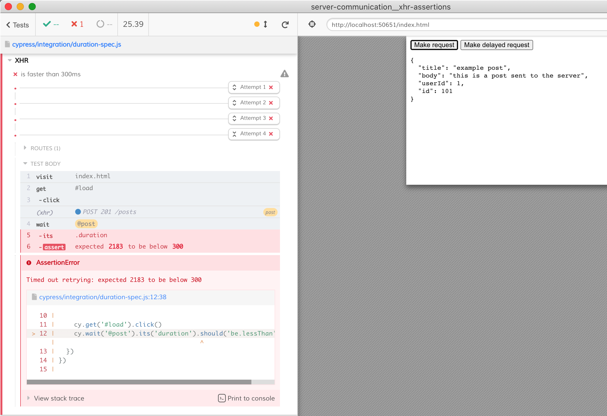Viewport: 607px width, 416px height.
Task: Click the passed tests checkmark counter
Action: [x=51, y=24]
